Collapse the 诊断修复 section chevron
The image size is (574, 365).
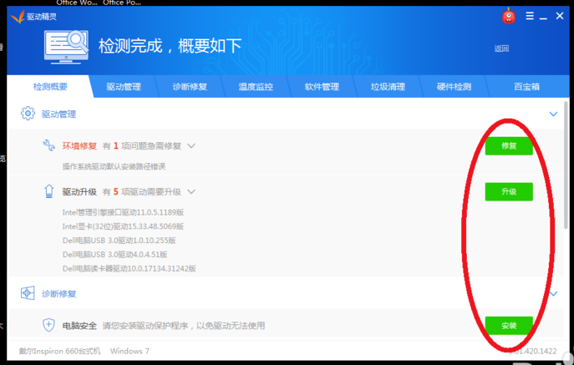553,294
